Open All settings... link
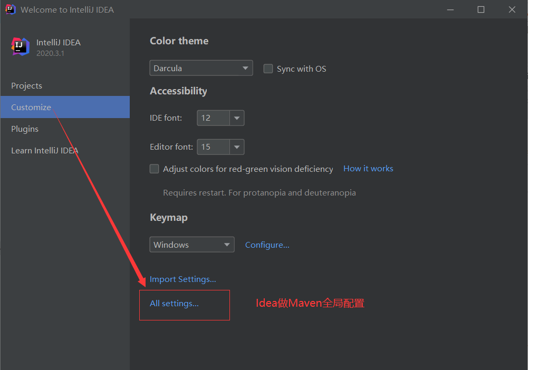The width and height of the screenshot is (539, 370). (174, 304)
